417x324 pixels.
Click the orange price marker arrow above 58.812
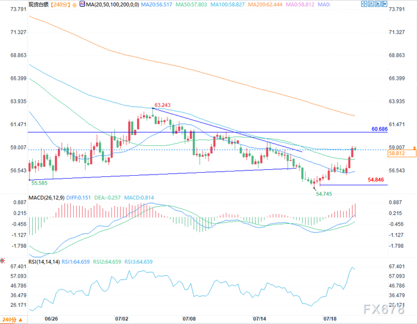(415, 148)
